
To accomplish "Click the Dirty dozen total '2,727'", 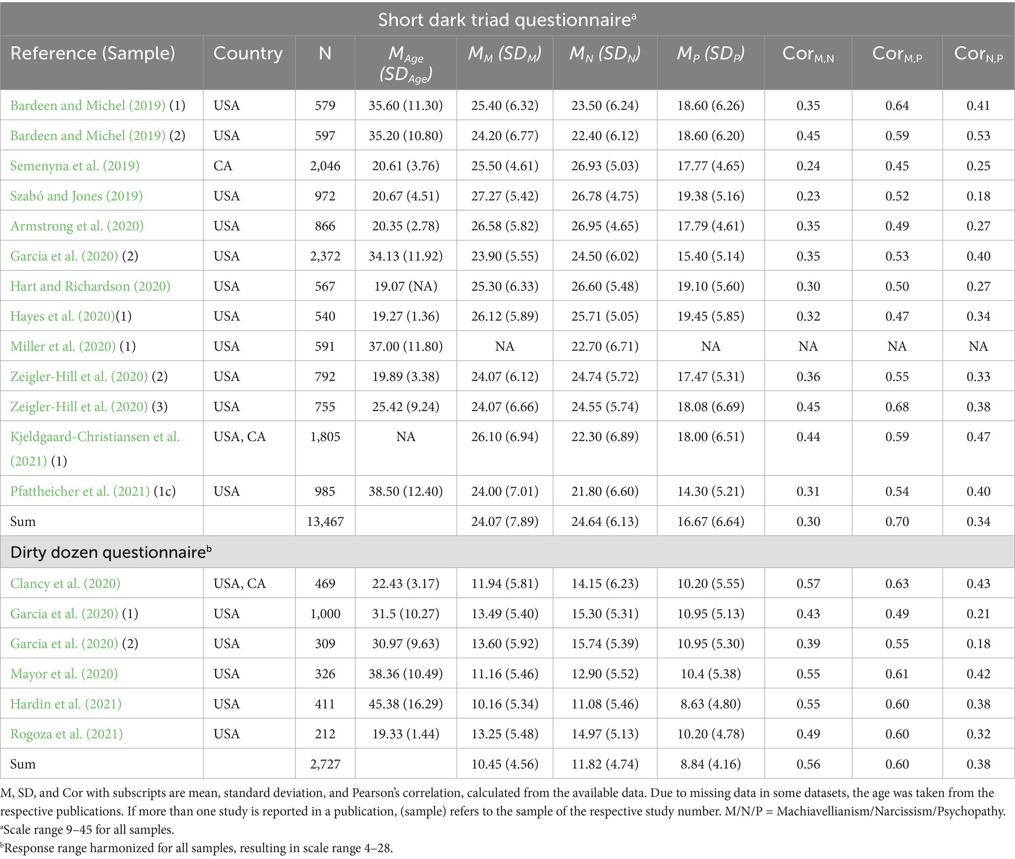I will click(325, 764).
